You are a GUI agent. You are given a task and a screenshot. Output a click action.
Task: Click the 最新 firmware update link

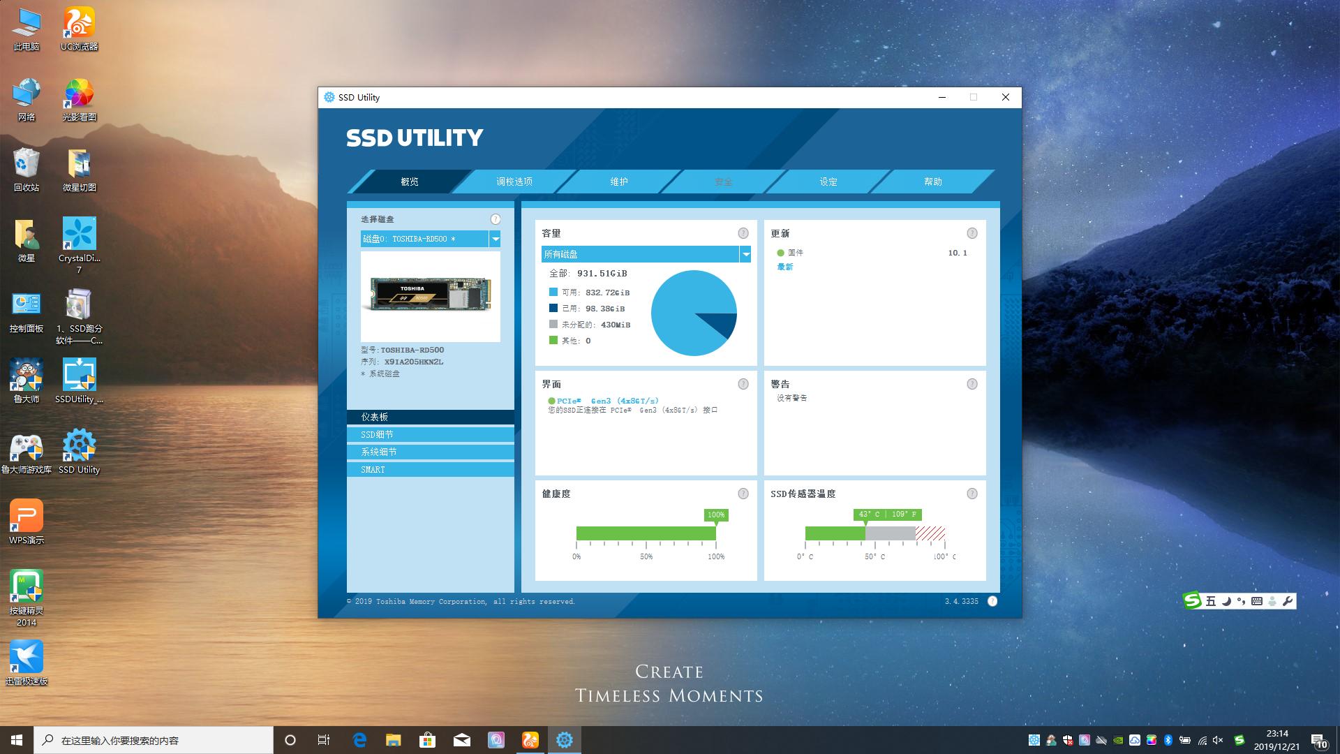[785, 267]
